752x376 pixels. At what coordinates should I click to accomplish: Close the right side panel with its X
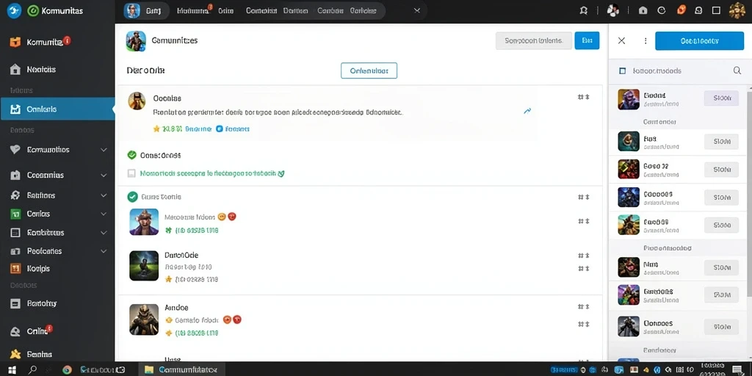621,41
